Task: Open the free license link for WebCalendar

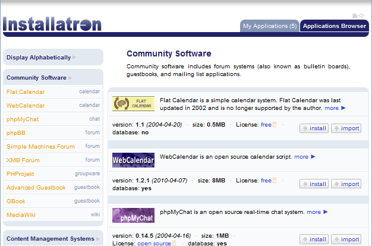Action: click(266, 181)
